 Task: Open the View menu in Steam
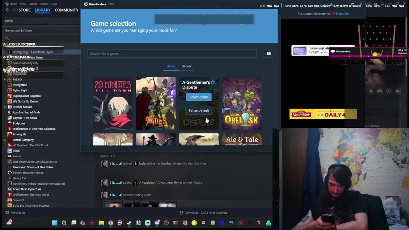coord(23,4)
